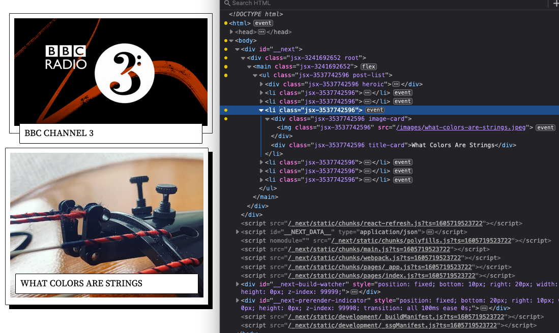Select the body element row
Viewport: 559px width, 333px height.
click(246, 41)
